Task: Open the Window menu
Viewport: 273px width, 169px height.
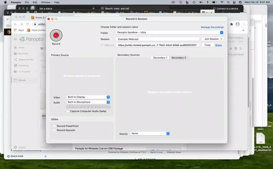Action: pyautogui.click(x=46, y=2)
